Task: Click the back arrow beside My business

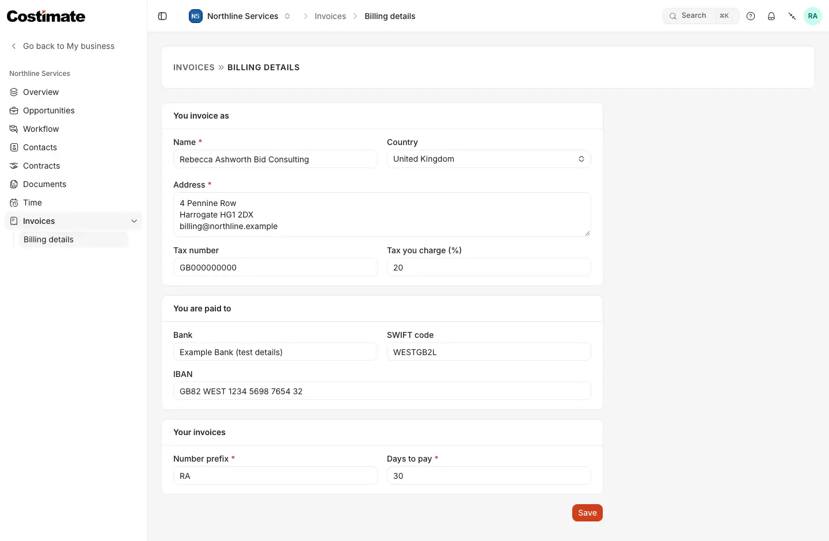Action: tap(14, 46)
